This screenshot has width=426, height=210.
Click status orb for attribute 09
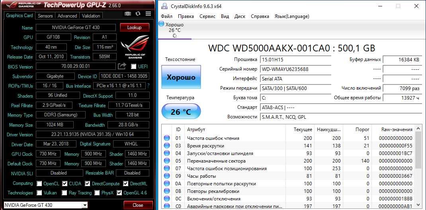tap(167, 176)
